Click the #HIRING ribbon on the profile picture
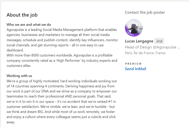The height and width of the screenshot is (127, 189). (x=130, y=34)
